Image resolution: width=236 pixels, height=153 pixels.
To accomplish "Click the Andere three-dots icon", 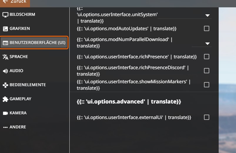I will point(5,127).
